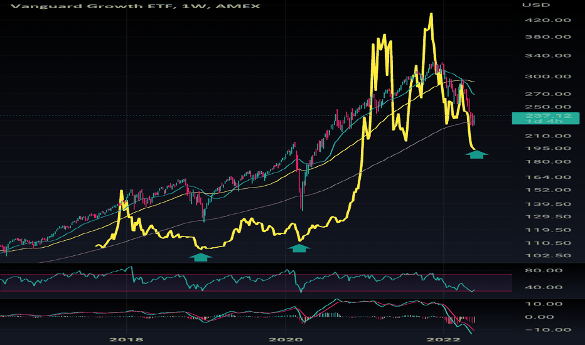Select the 270.00 price axis label
This screenshot has height=345, width=585.
pyautogui.click(x=548, y=94)
